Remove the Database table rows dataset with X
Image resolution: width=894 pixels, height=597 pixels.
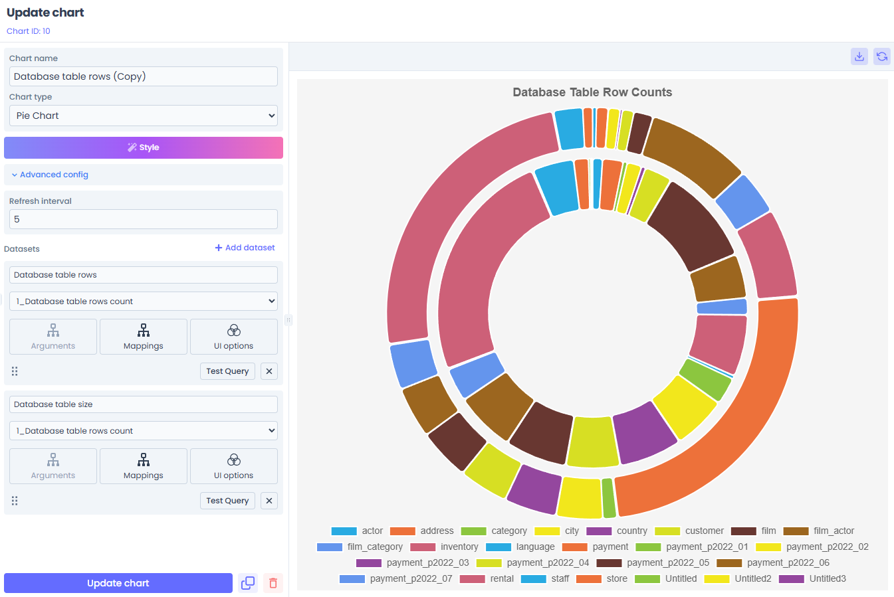[269, 371]
